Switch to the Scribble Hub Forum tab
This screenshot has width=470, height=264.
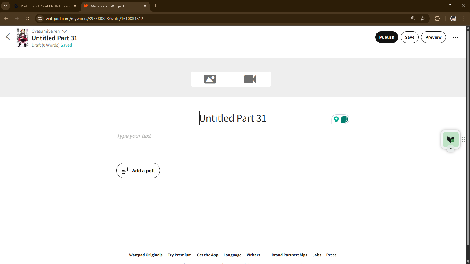click(x=45, y=6)
